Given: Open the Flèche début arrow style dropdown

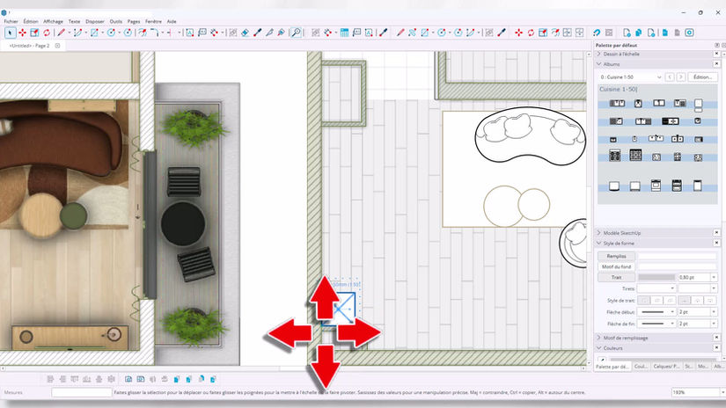Looking at the screenshot, I should [x=656, y=312].
